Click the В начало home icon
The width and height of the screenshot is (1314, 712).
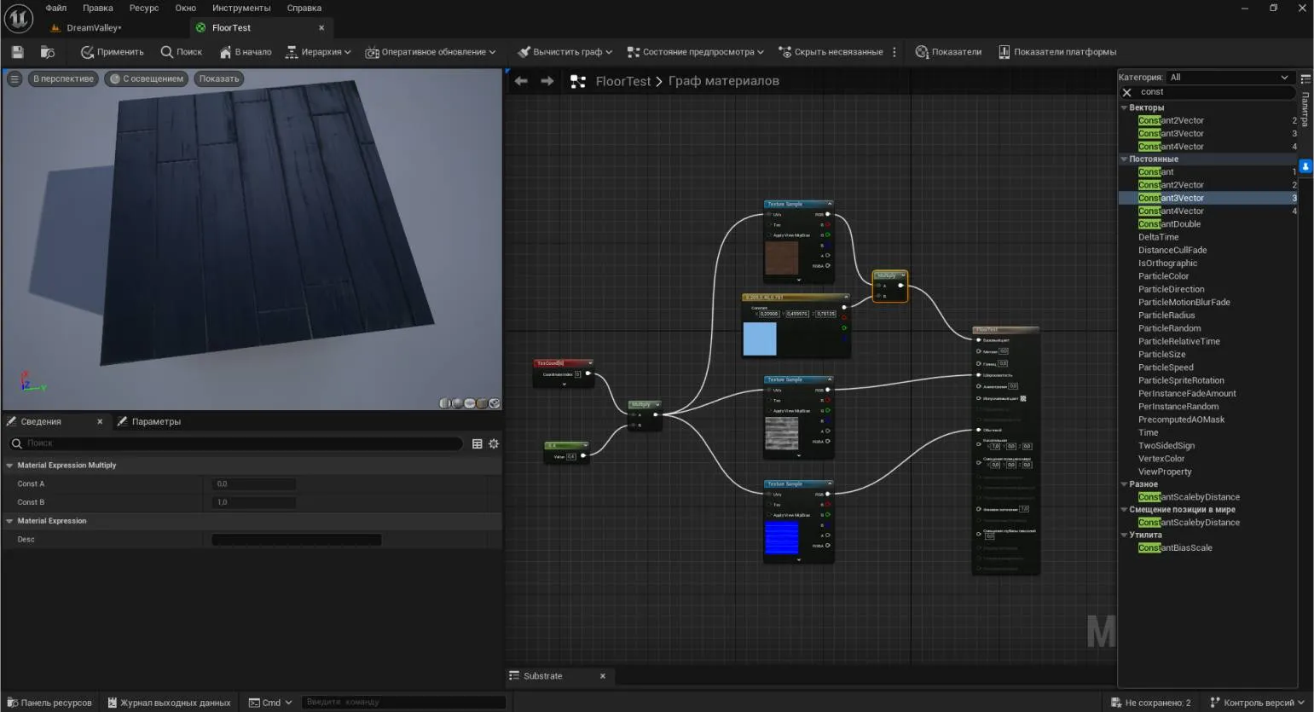tap(225, 52)
